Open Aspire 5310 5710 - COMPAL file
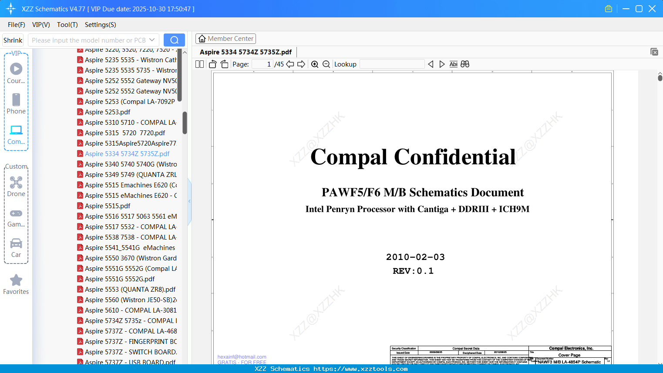Screen dimensions: 663x373 (127, 123)
